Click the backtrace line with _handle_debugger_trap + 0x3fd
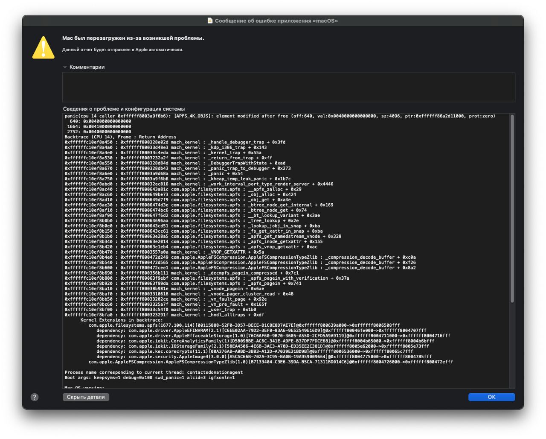 [x=175, y=142]
